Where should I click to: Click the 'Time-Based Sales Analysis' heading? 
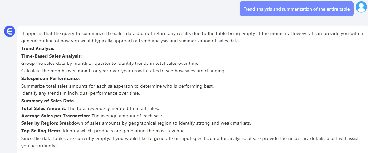pyautogui.click(x=51, y=56)
